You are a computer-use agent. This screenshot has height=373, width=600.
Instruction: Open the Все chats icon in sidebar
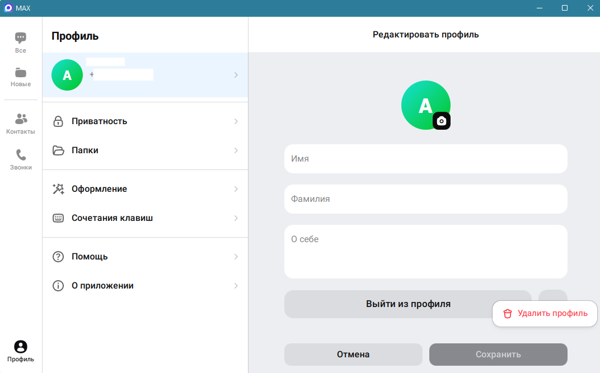click(x=21, y=39)
